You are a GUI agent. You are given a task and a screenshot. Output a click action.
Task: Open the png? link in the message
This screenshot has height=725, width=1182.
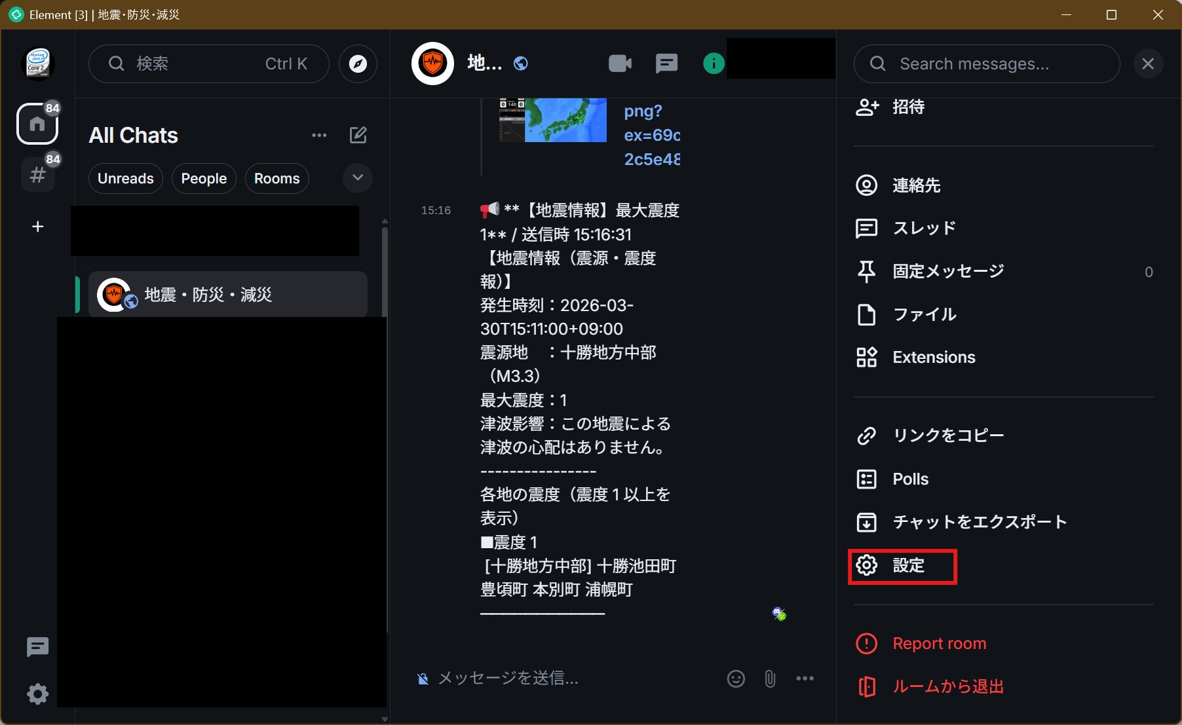[643, 111]
